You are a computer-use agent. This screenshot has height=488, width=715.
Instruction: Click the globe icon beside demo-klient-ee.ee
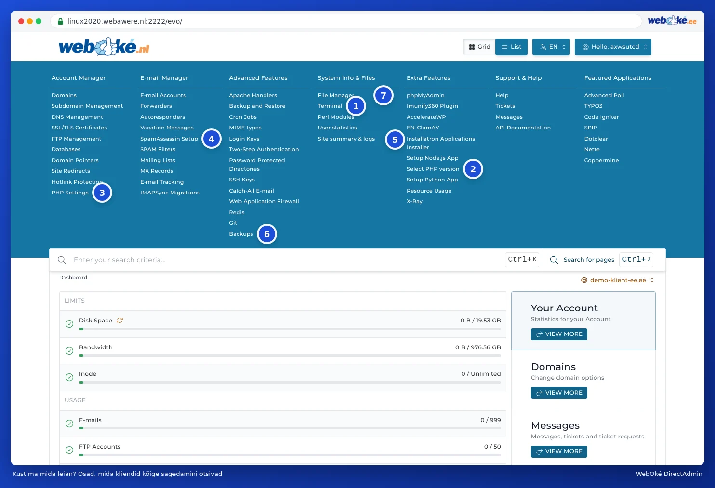click(x=584, y=280)
